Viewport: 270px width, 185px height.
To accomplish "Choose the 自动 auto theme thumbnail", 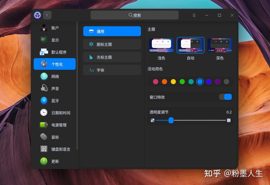I will pyautogui.click(x=191, y=45).
